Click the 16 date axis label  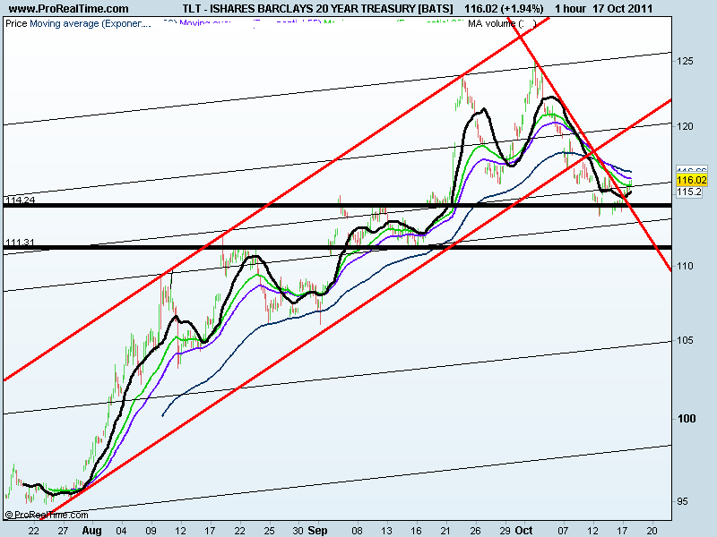416,530
